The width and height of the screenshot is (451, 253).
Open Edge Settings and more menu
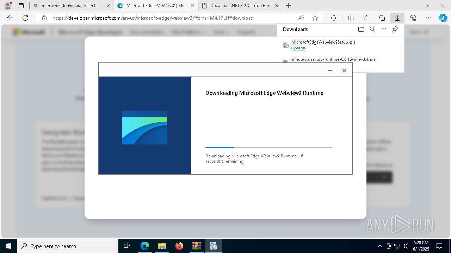(428, 18)
